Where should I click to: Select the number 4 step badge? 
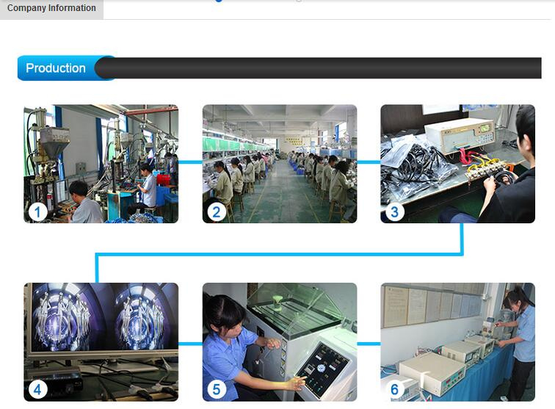[x=38, y=389]
